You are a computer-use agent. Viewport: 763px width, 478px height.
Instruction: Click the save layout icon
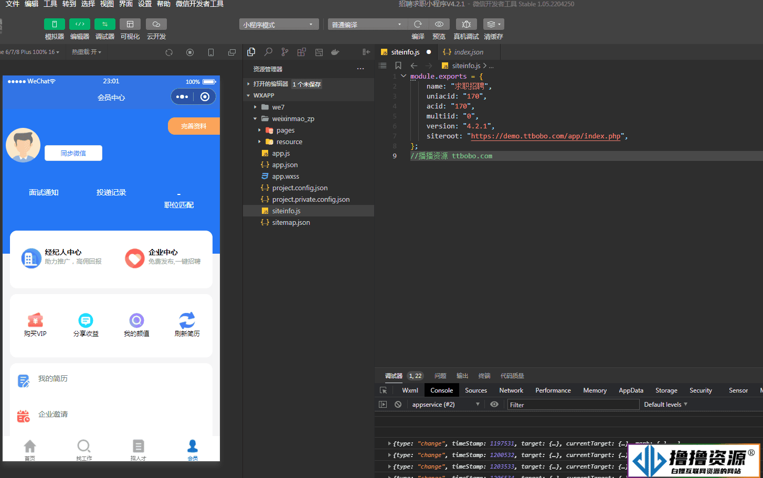click(319, 52)
